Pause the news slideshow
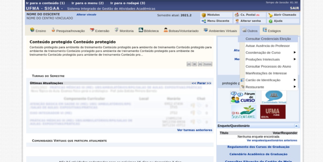The image size is (323, 162). (195, 64)
